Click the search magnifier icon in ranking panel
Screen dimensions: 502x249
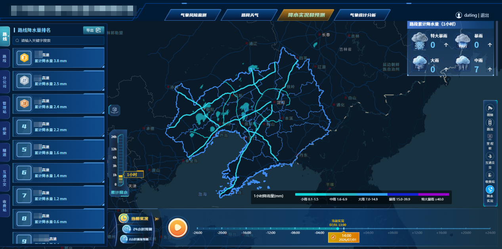[17, 40]
